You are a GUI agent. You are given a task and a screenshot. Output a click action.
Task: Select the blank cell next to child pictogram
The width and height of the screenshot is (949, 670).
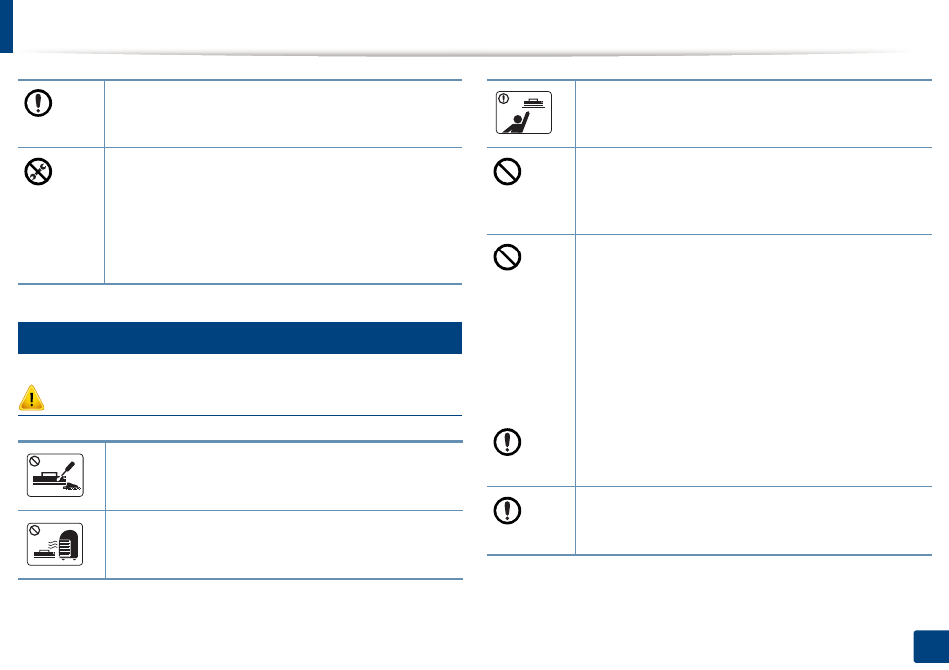click(753, 113)
